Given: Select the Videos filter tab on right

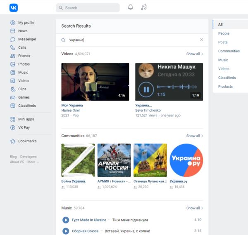Looking at the screenshot, I should 224,69.
